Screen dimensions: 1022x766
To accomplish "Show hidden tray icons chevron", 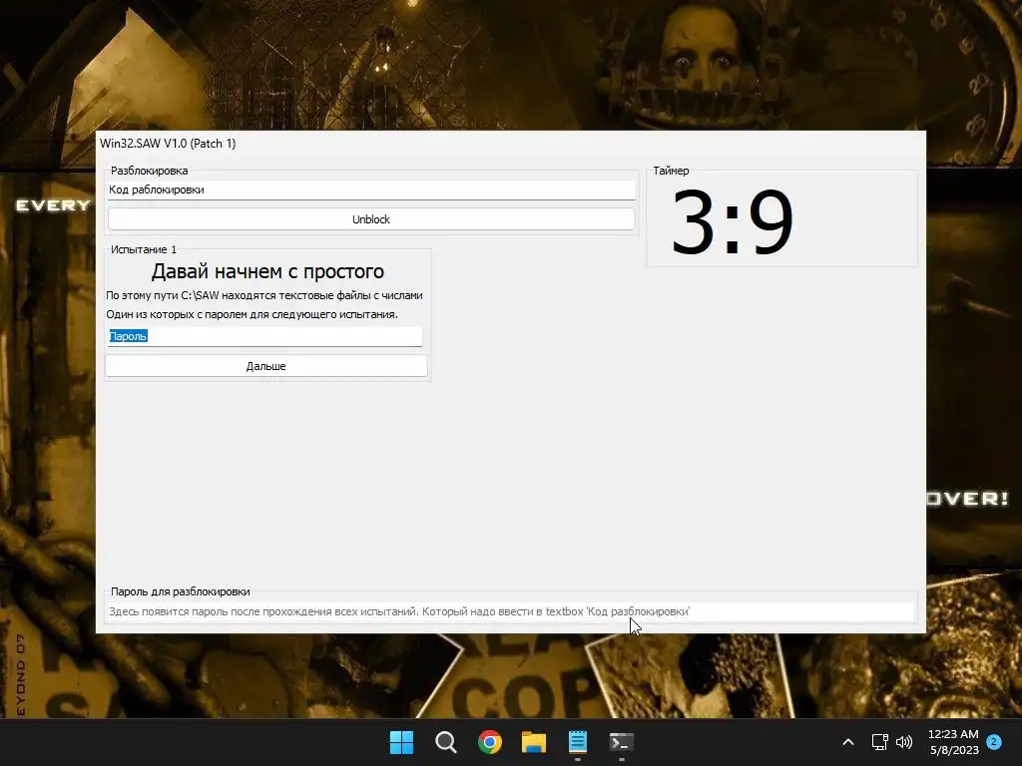I will (848, 742).
